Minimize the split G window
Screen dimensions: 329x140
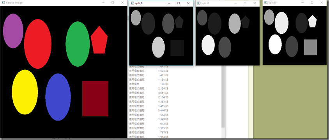[235, 3]
